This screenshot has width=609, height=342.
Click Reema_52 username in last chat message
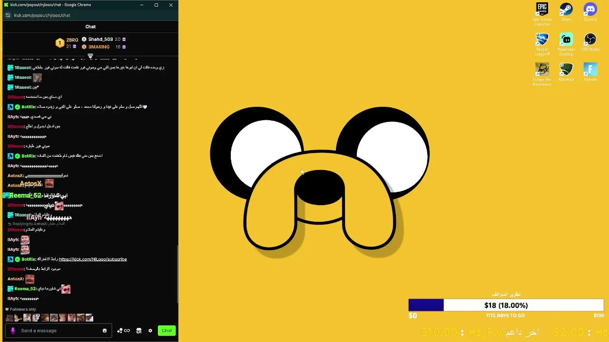pyautogui.click(x=25, y=289)
